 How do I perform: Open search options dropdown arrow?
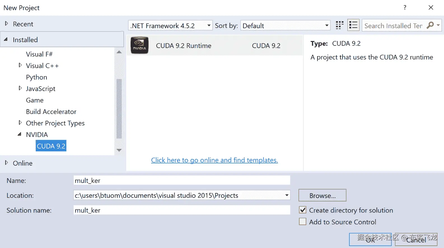(x=438, y=25)
